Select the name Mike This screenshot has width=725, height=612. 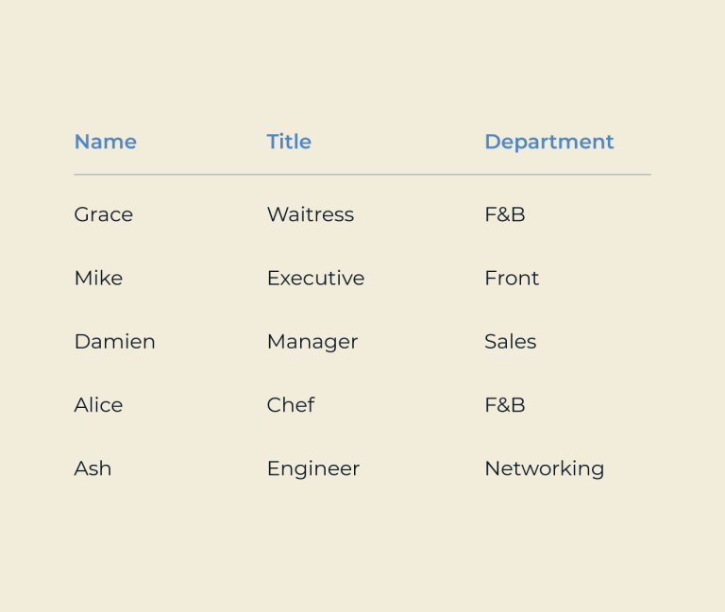pyautogui.click(x=98, y=278)
